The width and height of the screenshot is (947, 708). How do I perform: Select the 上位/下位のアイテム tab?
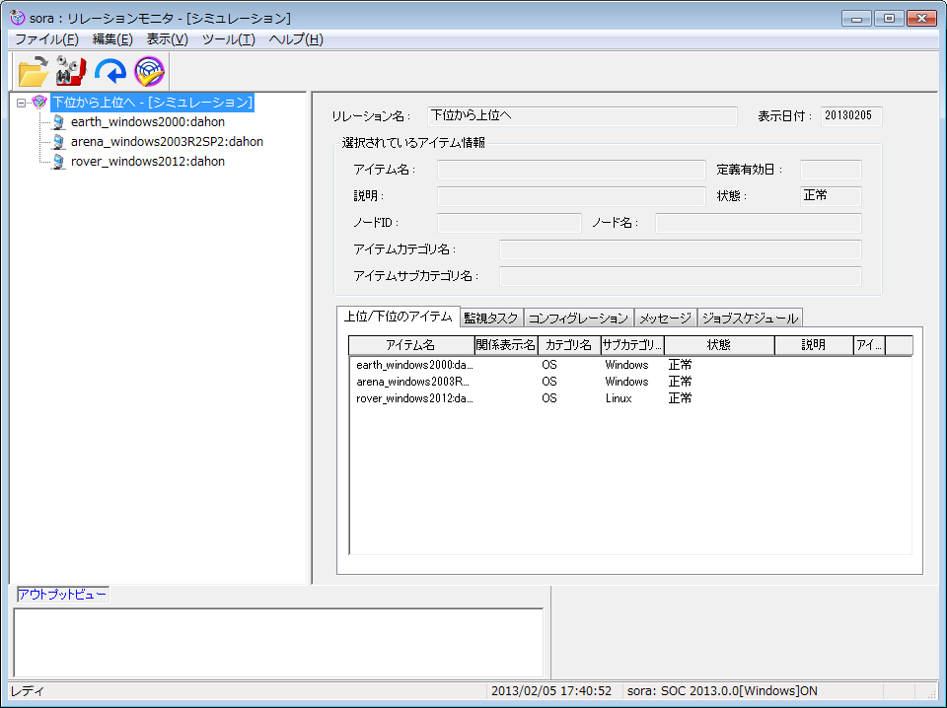[x=398, y=317]
